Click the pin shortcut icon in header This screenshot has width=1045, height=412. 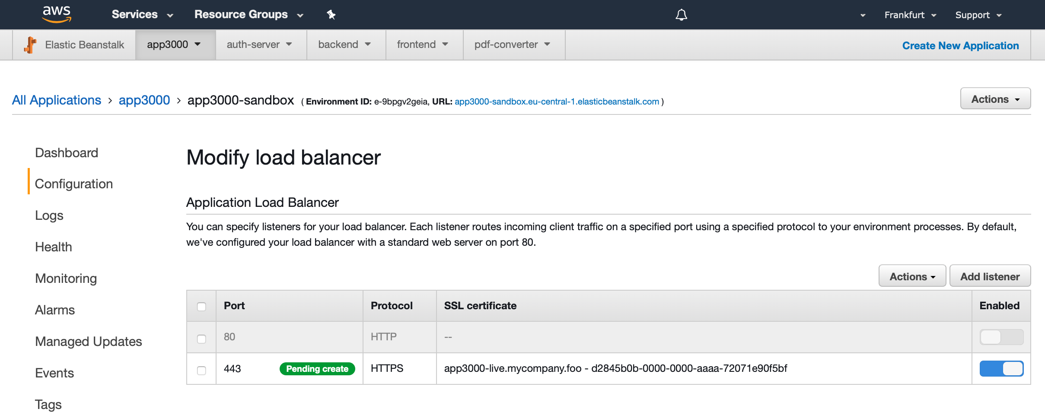click(x=331, y=15)
